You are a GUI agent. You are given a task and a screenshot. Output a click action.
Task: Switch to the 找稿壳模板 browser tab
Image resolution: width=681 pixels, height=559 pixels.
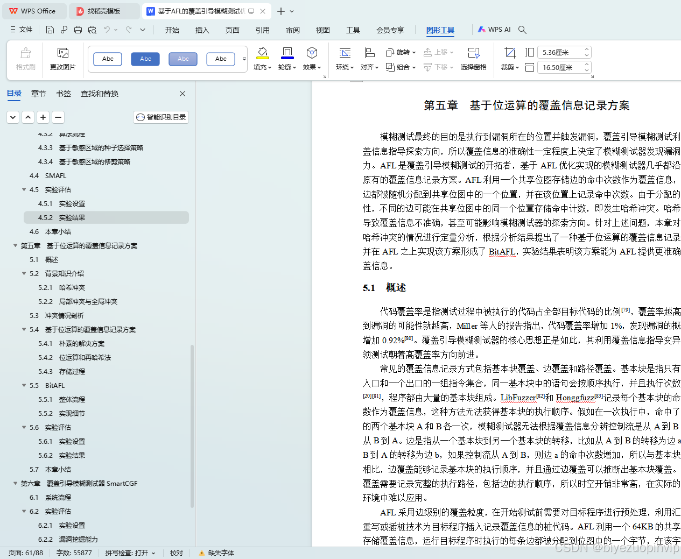click(x=104, y=11)
